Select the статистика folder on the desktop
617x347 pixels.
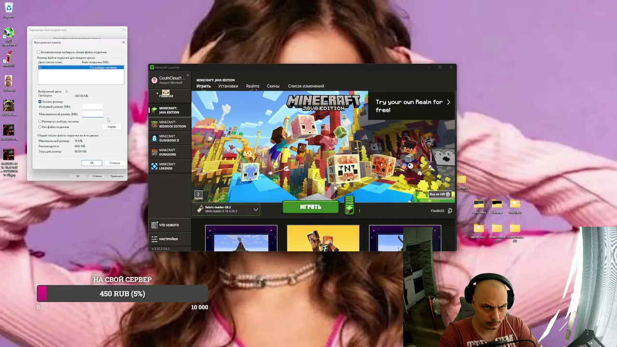(x=479, y=206)
